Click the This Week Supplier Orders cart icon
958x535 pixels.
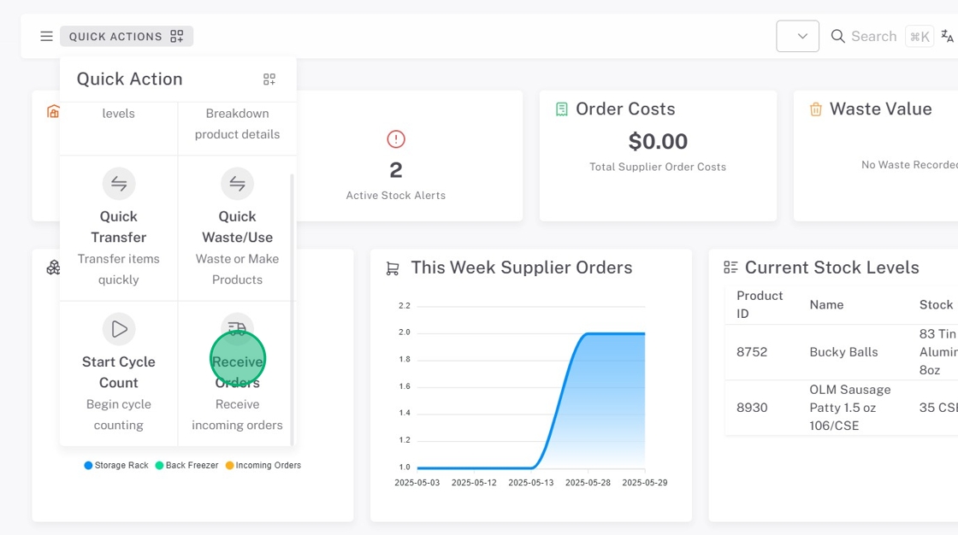pos(393,268)
